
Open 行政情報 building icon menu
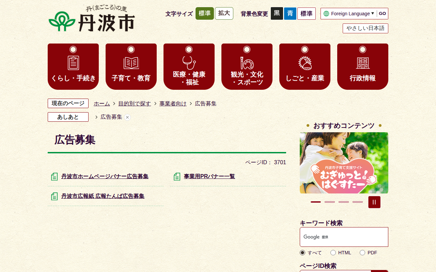pos(363,67)
